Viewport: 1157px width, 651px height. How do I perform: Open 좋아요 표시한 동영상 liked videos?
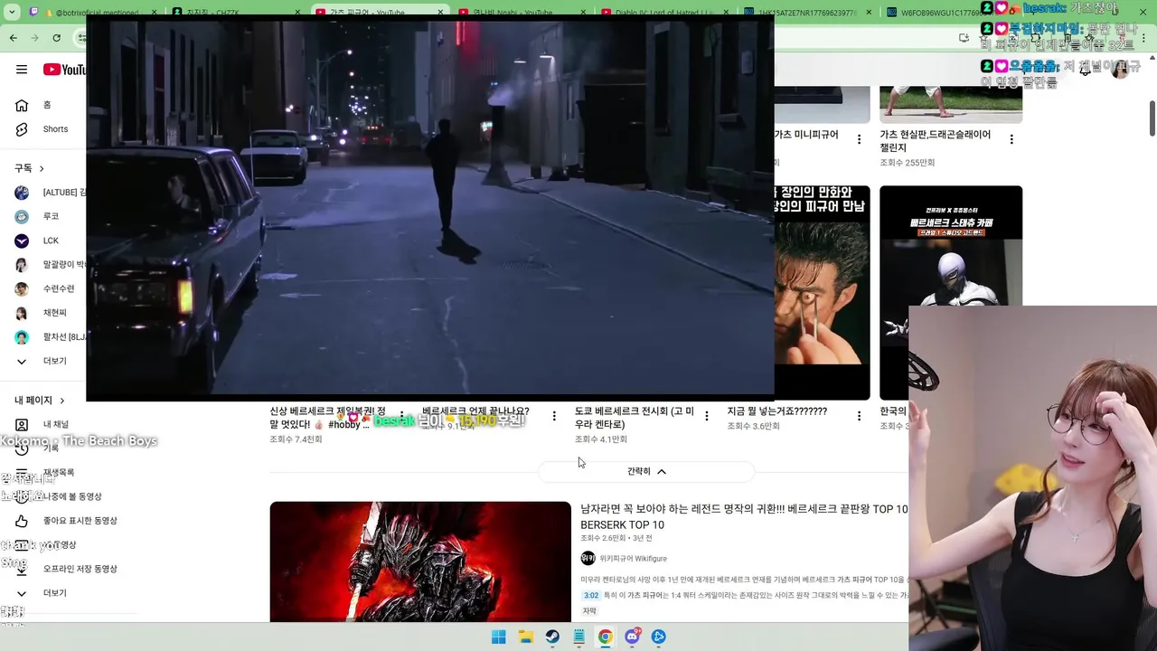(x=80, y=521)
